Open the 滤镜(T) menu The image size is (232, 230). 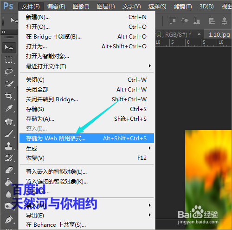[183, 7]
